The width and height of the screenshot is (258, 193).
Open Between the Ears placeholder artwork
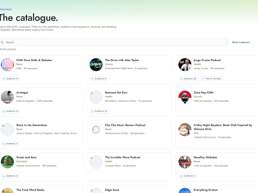(96, 97)
